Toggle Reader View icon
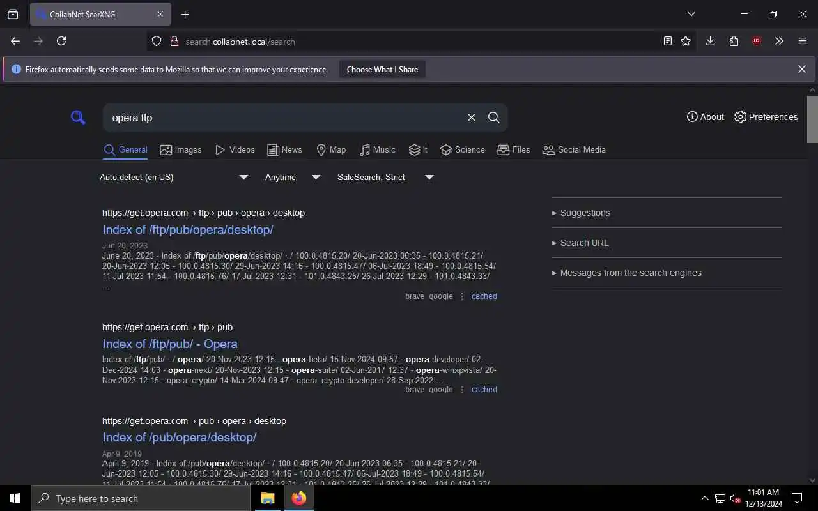 pyautogui.click(x=668, y=41)
